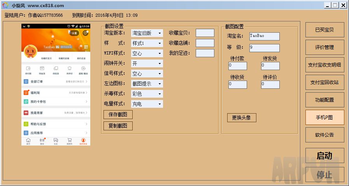Click the 我的卡券包 icon in preview

[26, 102]
